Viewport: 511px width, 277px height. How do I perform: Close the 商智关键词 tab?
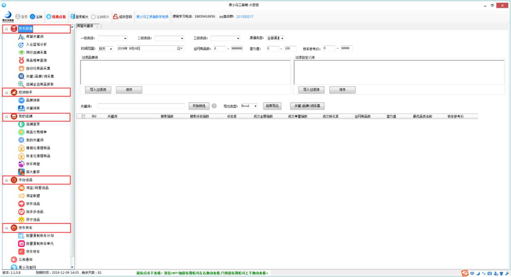tap(97, 27)
